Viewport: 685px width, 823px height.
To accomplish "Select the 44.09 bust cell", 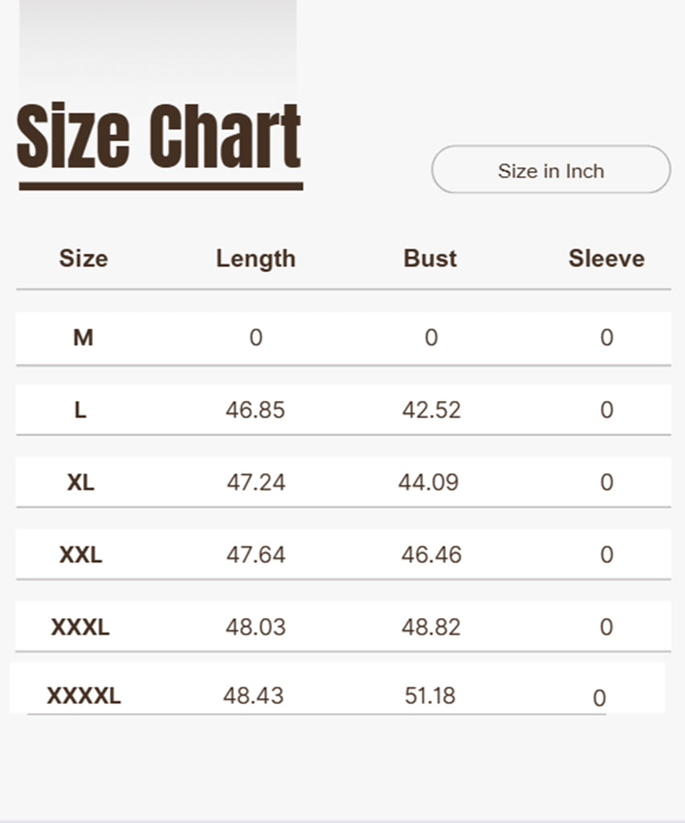I will [x=429, y=482].
